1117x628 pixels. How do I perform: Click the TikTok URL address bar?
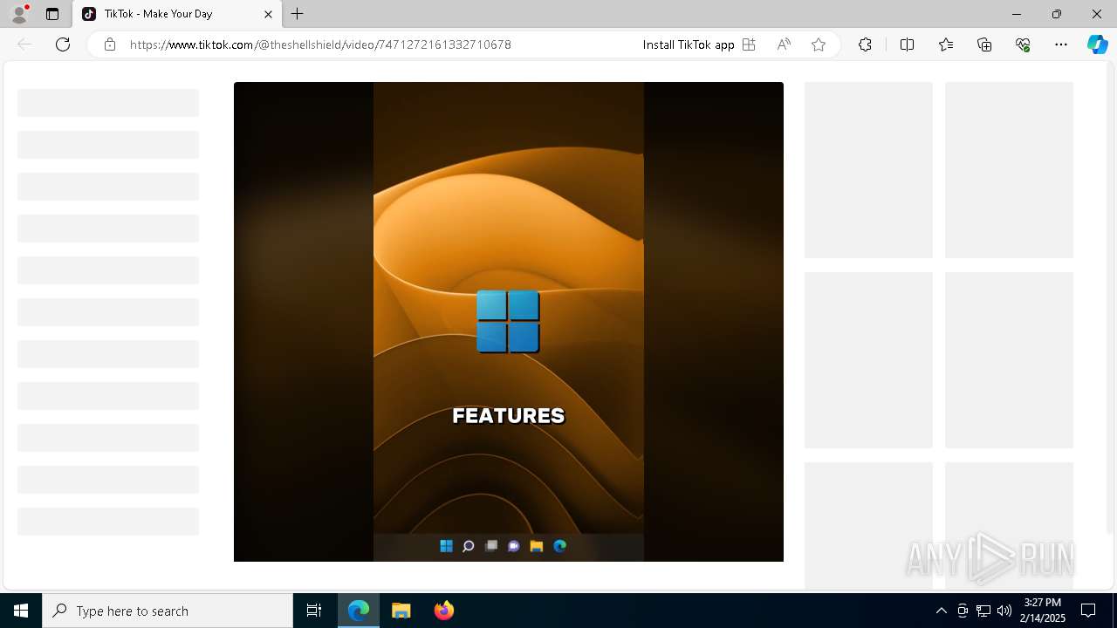pyautogui.click(x=320, y=44)
